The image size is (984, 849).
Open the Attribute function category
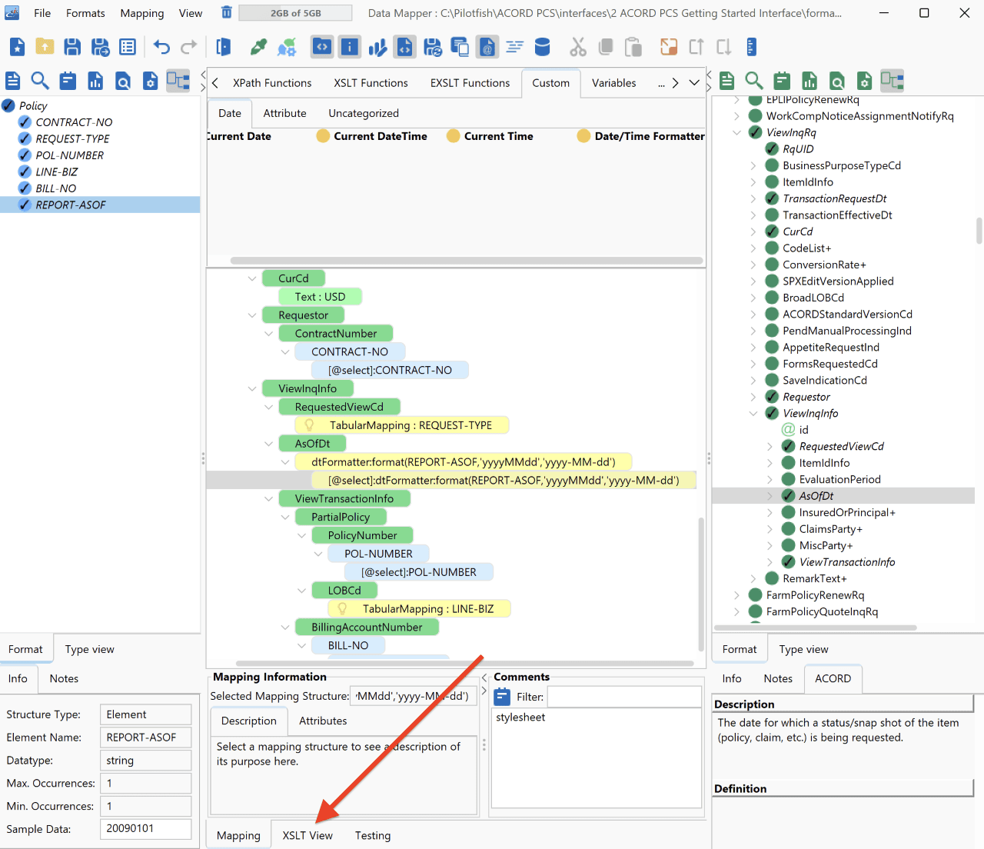click(x=284, y=113)
